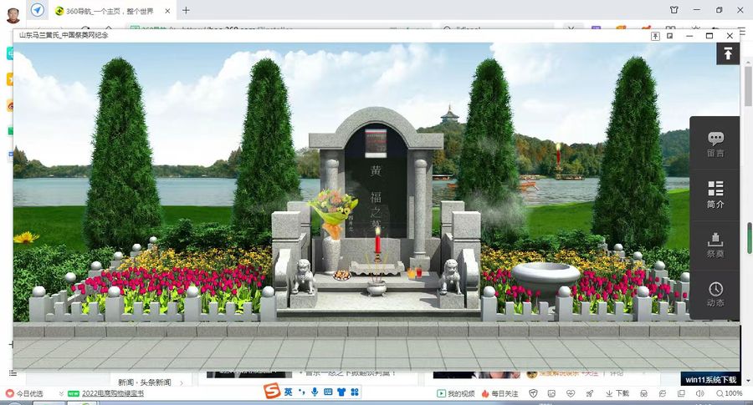This screenshot has width=753, height=405.
Task: Click the 下载 downloads button
Action: pos(617,393)
